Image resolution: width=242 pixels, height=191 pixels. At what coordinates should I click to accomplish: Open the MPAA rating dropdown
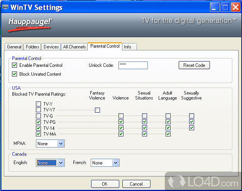click(50, 143)
